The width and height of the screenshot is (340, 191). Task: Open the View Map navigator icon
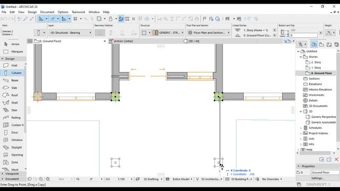321,45
